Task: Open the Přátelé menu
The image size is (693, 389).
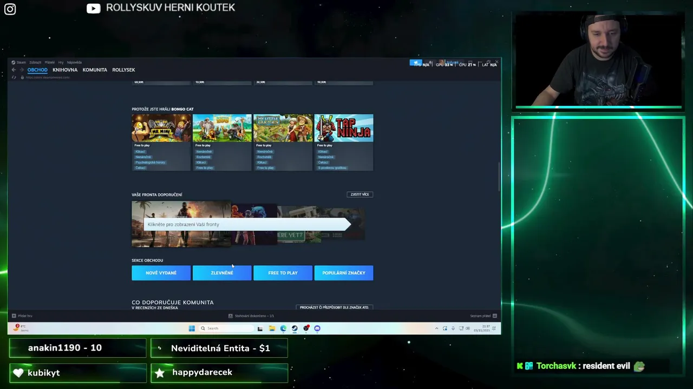Action: [50, 62]
